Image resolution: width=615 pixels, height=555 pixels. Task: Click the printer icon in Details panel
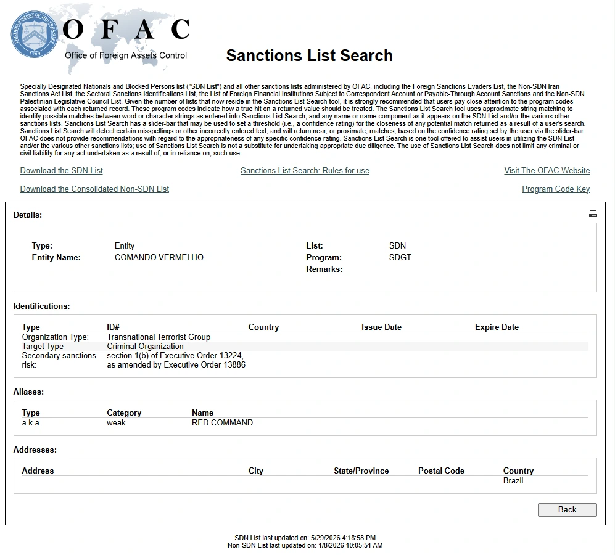coord(593,214)
